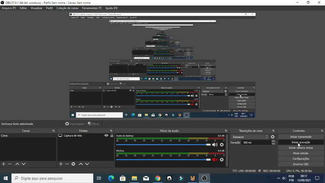325x183 pixels.
Task: Click Windows search box Digite aqui para pesquisar
Action: [x=52, y=178]
